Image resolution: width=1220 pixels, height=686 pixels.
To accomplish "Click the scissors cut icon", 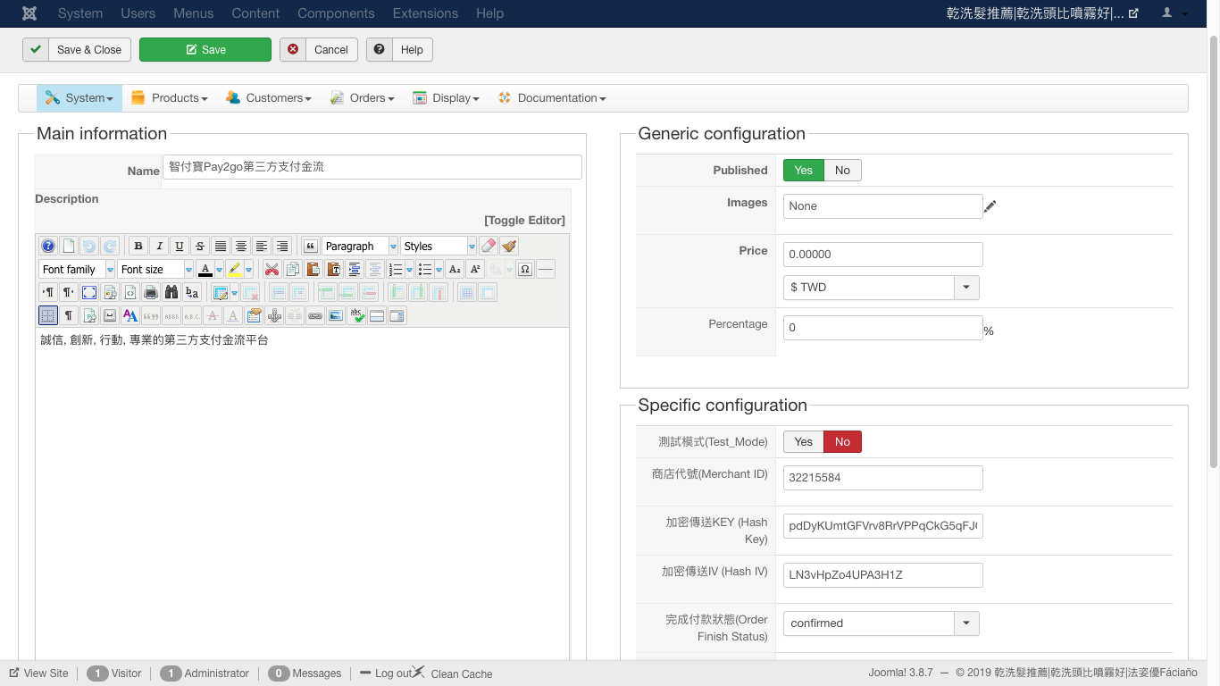I will click(272, 270).
